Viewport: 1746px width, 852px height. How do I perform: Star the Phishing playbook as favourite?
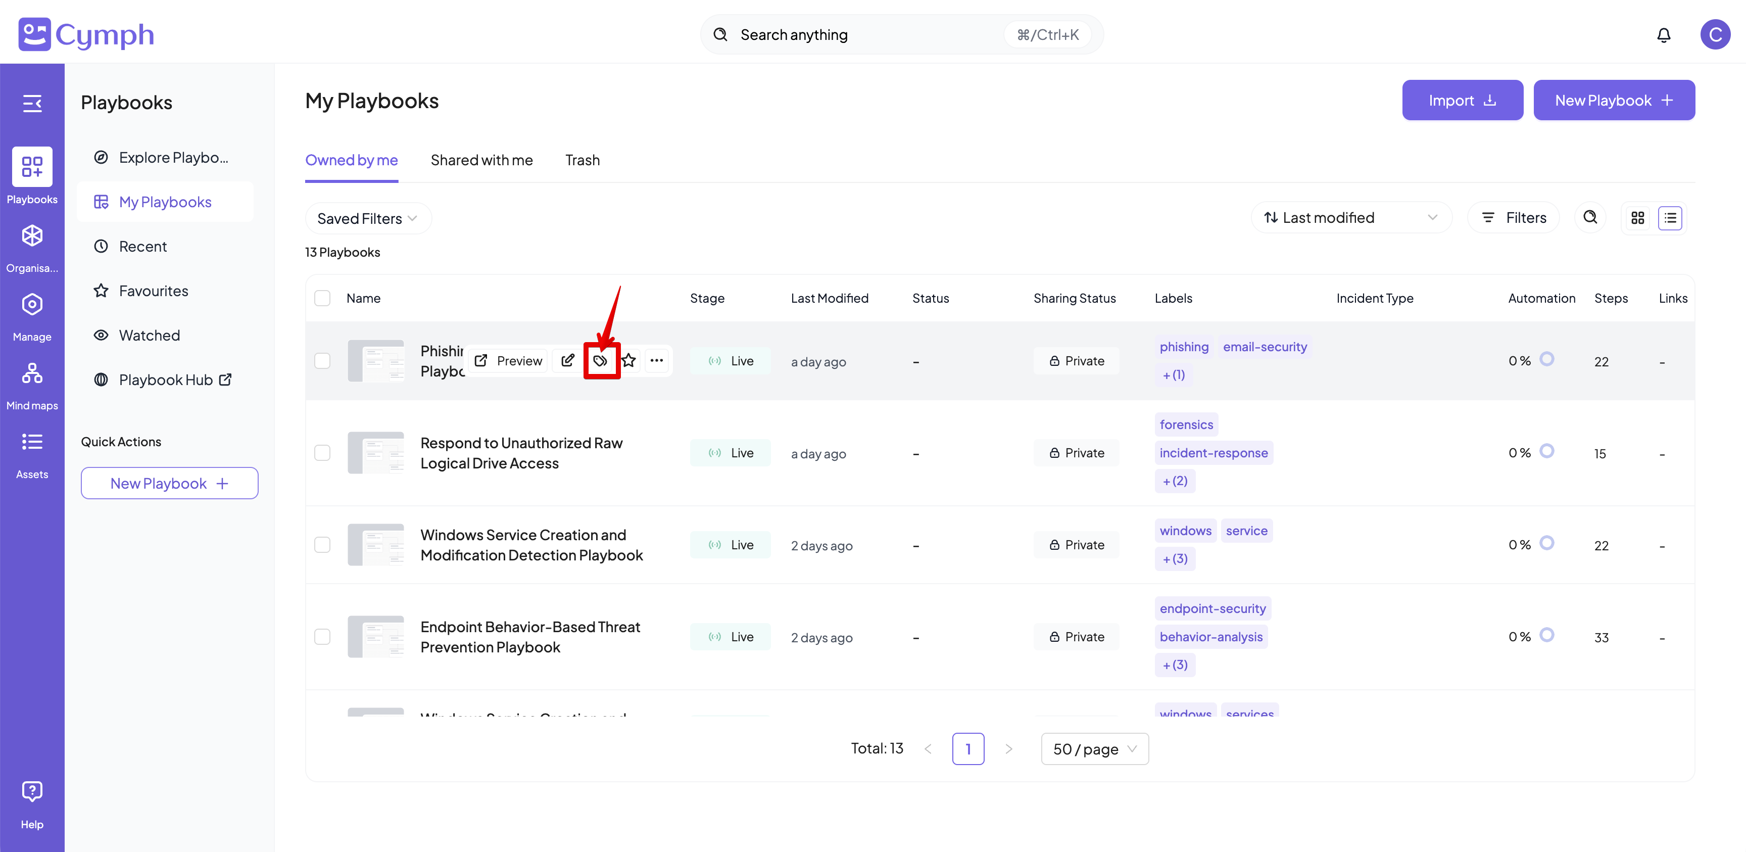pos(629,361)
